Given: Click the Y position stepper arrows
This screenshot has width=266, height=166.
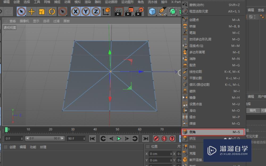Looking at the screenshot, I should [171, 160].
